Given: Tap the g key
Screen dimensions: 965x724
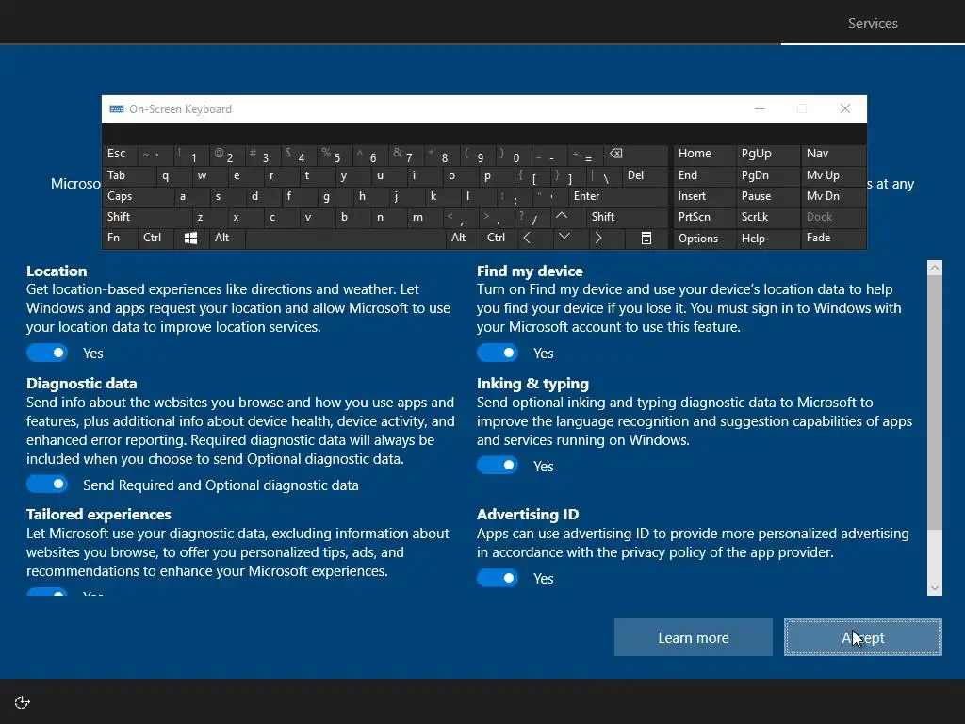Looking at the screenshot, I should pyautogui.click(x=335, y=196).
